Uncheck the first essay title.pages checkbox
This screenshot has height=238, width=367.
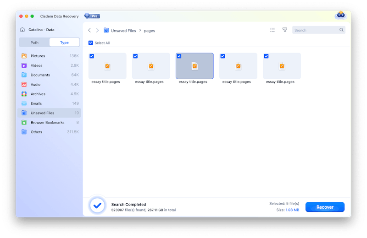[x=92, y=56]
